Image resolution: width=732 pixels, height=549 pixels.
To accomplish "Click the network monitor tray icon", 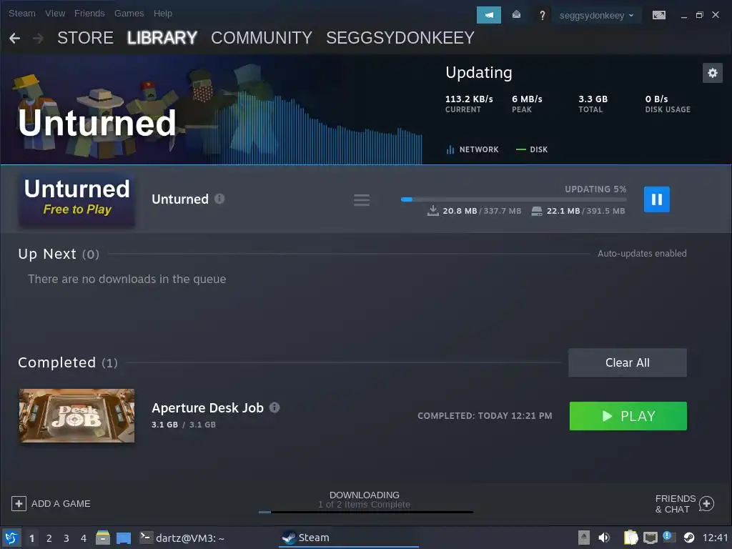I will point(650,538).
